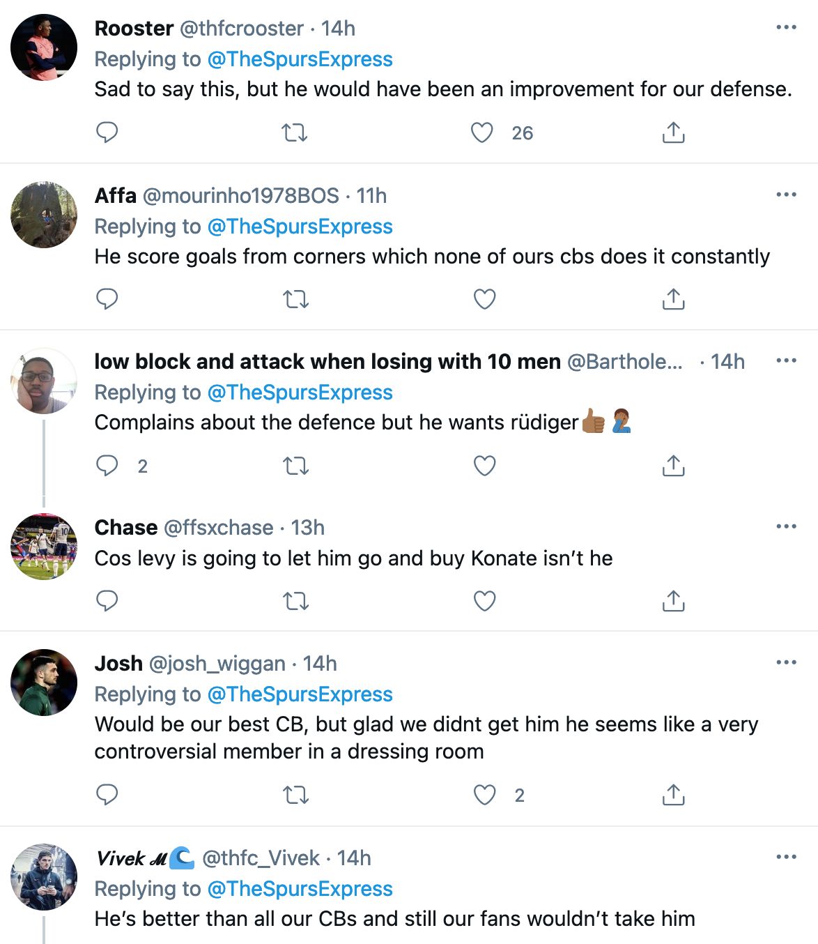The width and height of the screenshot is (818, 944).
Task: Open @TheSpursExpress link in Rooster's reply
Action: point(300,59)
